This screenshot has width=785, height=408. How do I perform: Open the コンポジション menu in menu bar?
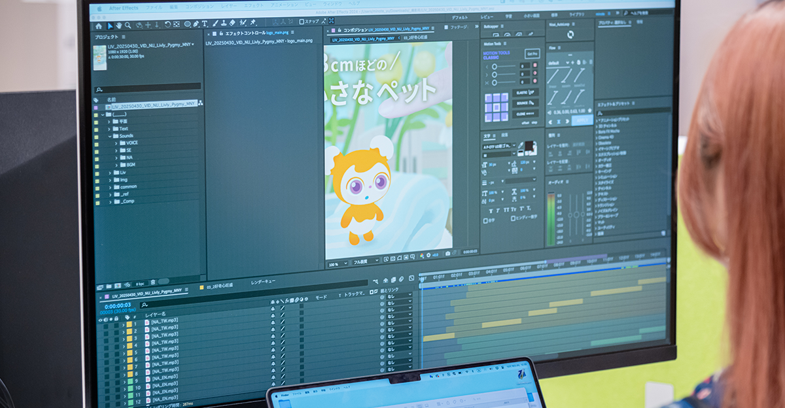click(201, 6)
